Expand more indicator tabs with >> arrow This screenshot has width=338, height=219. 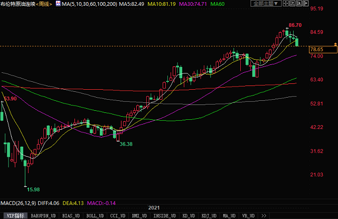264,216
